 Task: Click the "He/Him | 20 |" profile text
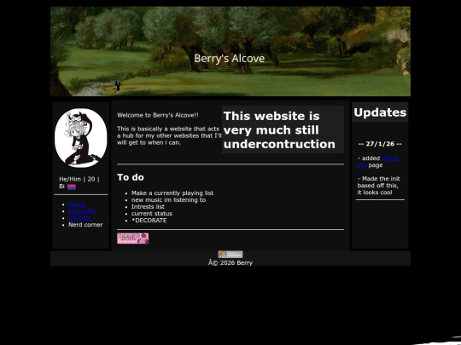pos(79,179)
